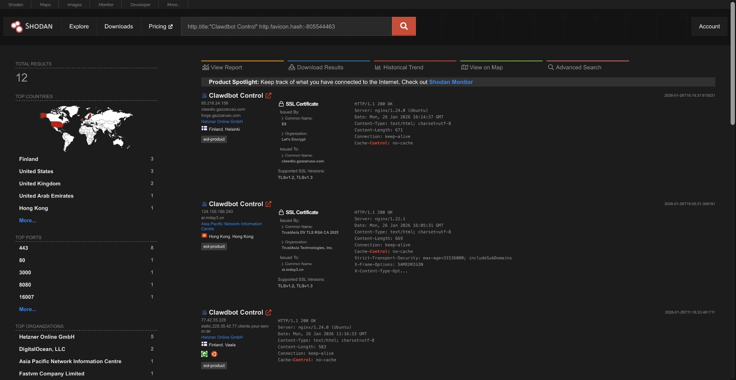Click the Finland flag beside Helsinki
This screenshot has width=736, height=380.
pyautogui.click(x=204, y=129)
